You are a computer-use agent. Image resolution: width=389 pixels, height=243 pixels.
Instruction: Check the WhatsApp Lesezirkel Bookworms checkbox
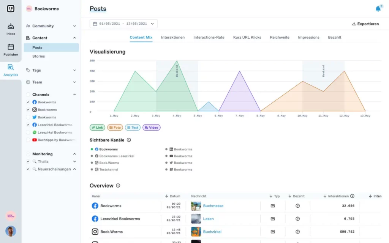pos(28,133)
